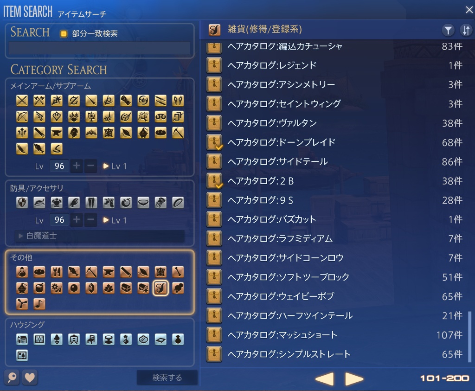This screenshot has width=475, height=391.
Task: Click the filter funnel icon in results header
Action: (x=448, y=30)
